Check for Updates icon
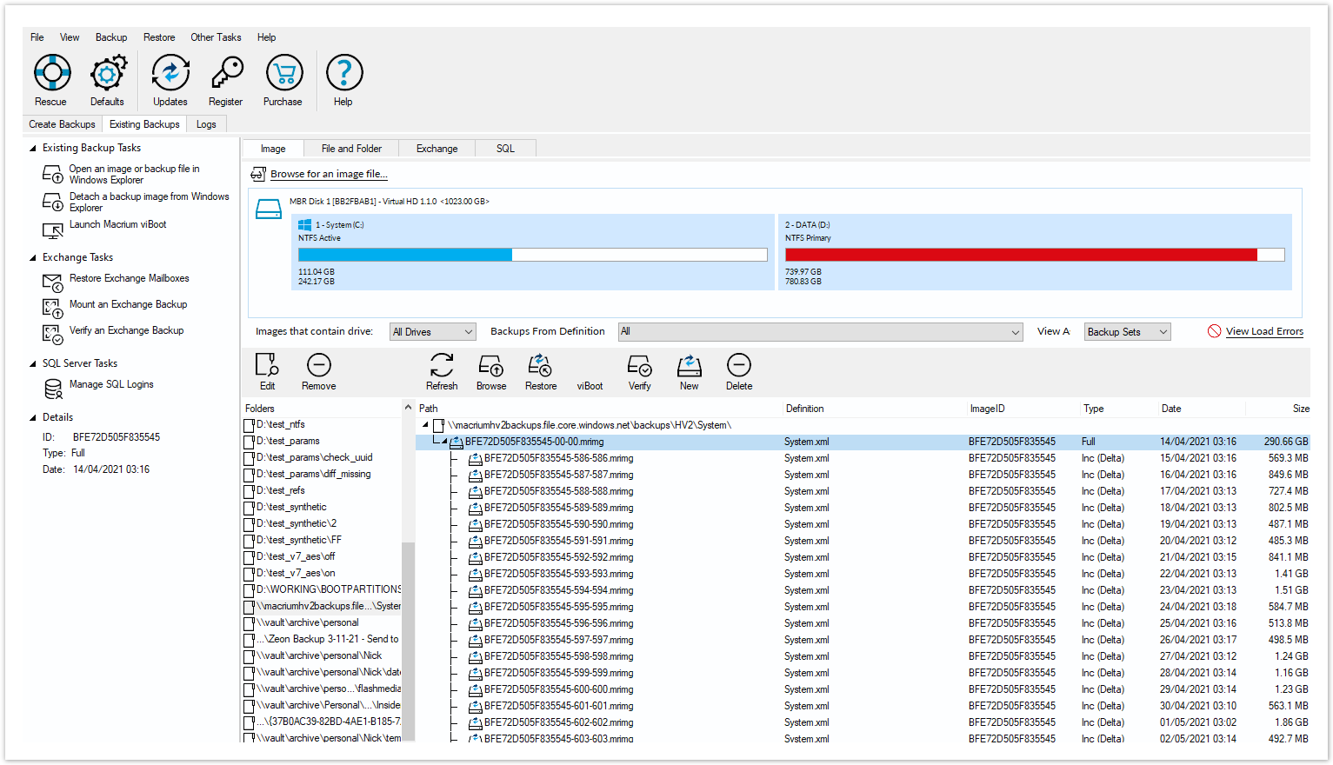1333x765 pixels. click(170, 73)
